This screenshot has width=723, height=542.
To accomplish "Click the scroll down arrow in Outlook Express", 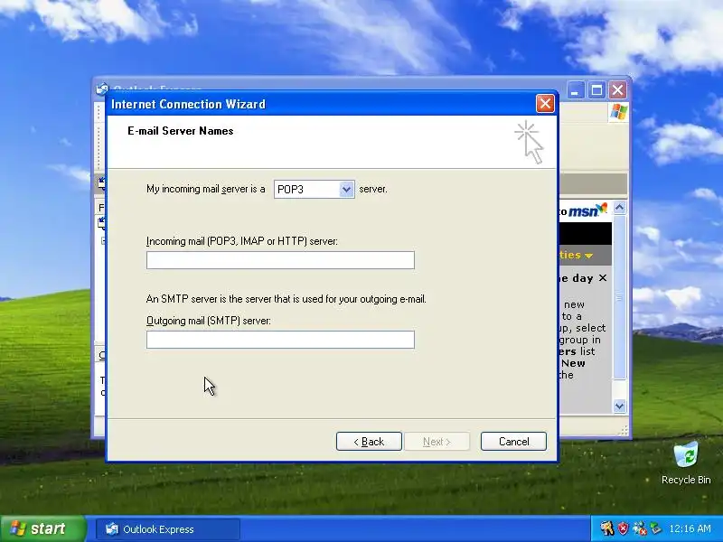I will pos(619,406).
